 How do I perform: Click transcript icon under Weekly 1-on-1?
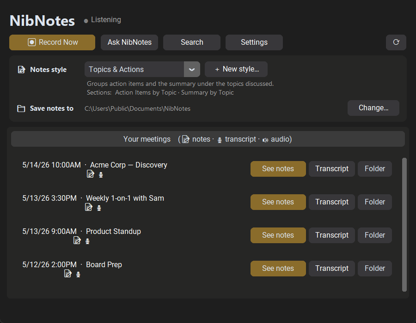(99, 208)
